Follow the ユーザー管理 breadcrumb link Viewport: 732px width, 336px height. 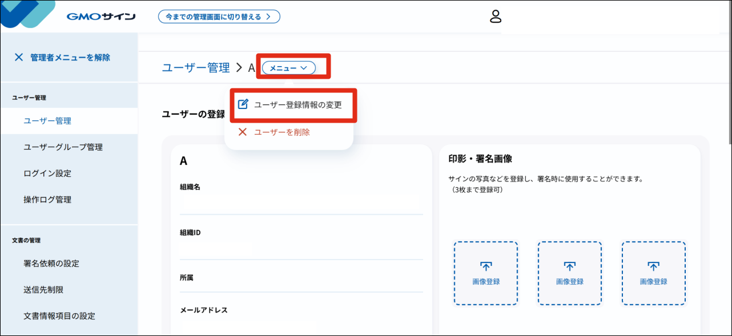point(196,68)
